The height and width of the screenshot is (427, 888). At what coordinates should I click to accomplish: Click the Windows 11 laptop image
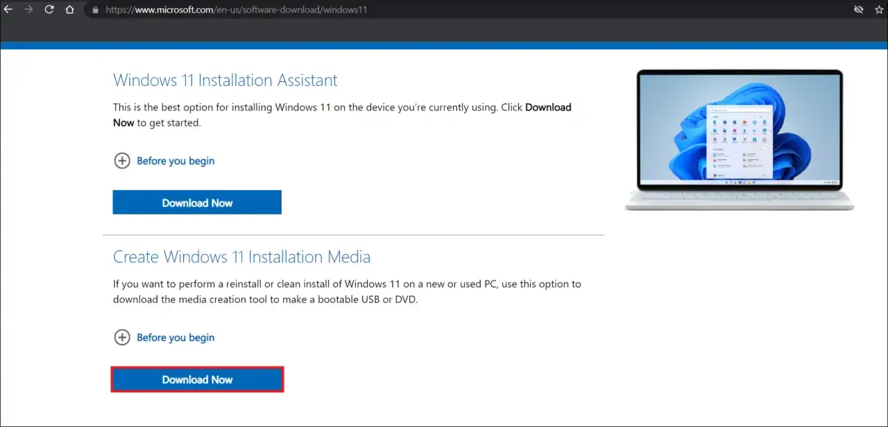[x=740, y=140]
